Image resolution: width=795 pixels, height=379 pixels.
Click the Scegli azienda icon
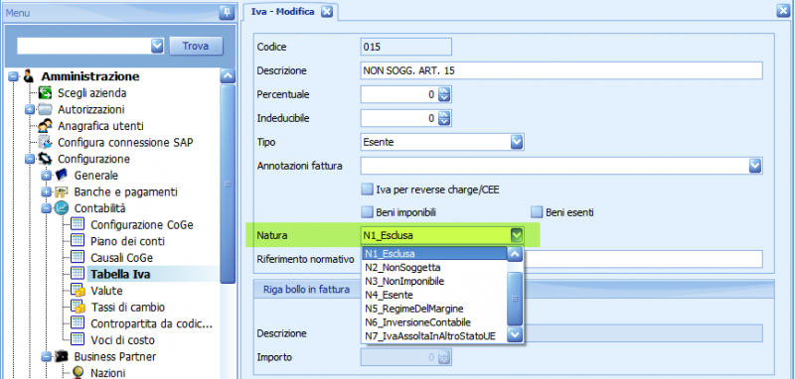pos(45,93)
